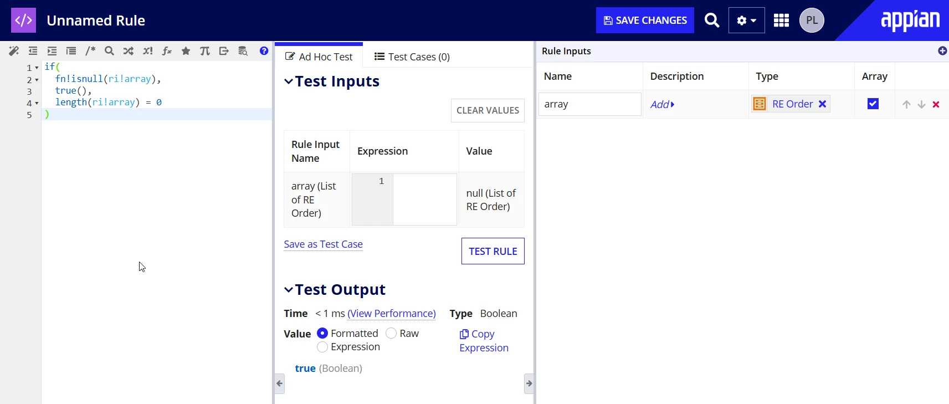Open the apps grid navigation icon
Viewport: 949px width, 404px height.
(x=781, y=21)
